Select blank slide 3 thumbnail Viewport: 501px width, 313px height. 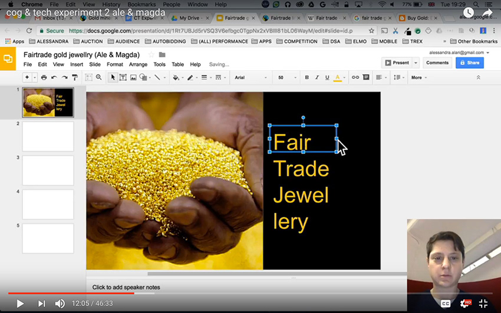pyautogui.click(x=48, y=170)
